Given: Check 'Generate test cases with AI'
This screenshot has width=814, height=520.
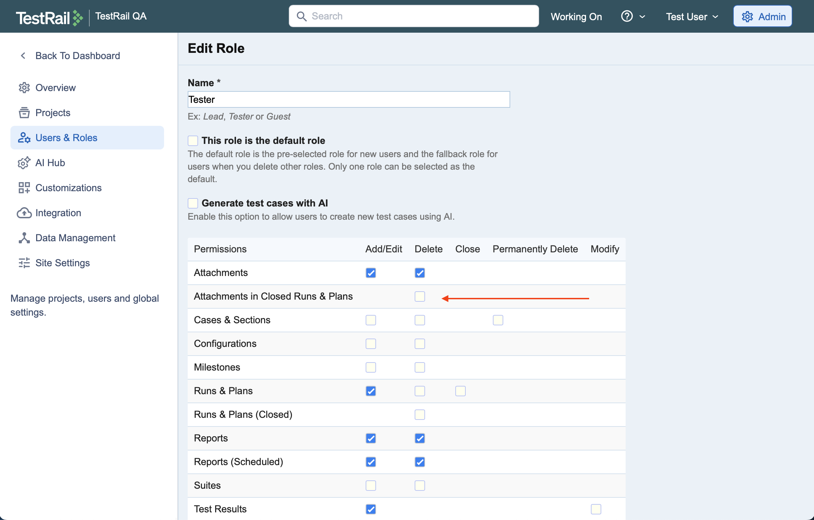Looking at the screenshot, I should coord(193,203).
